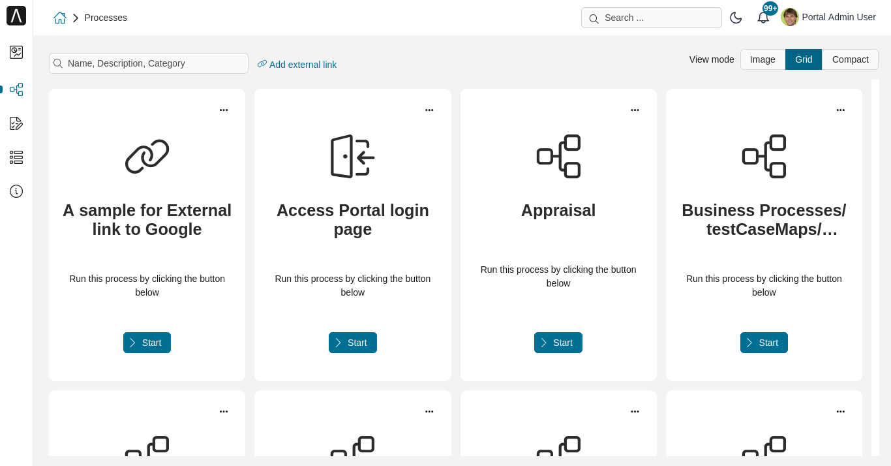Click the global Search field
The image size is (891, 466).
tap(652, 18)
